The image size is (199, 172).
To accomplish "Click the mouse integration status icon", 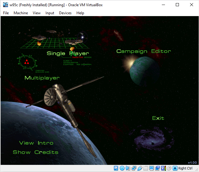I will (x=169, y=168).
